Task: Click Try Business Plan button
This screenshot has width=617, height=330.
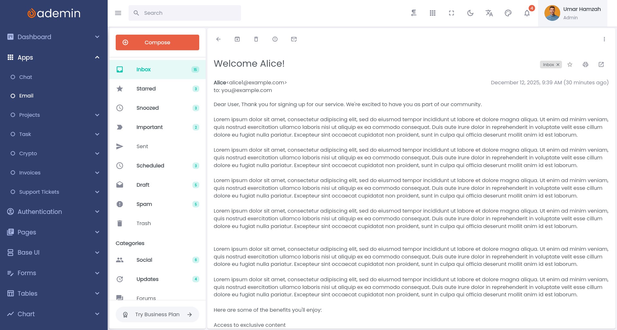Action: (157, 315)
